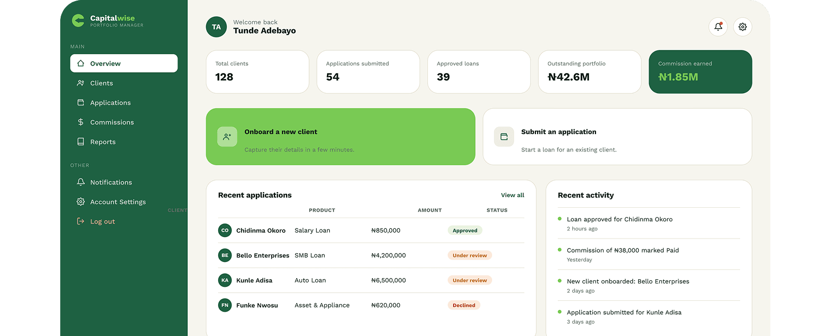Open the Applications submitted stat card
The width and height of the screenshot is (831, 336).
point(368,72)
